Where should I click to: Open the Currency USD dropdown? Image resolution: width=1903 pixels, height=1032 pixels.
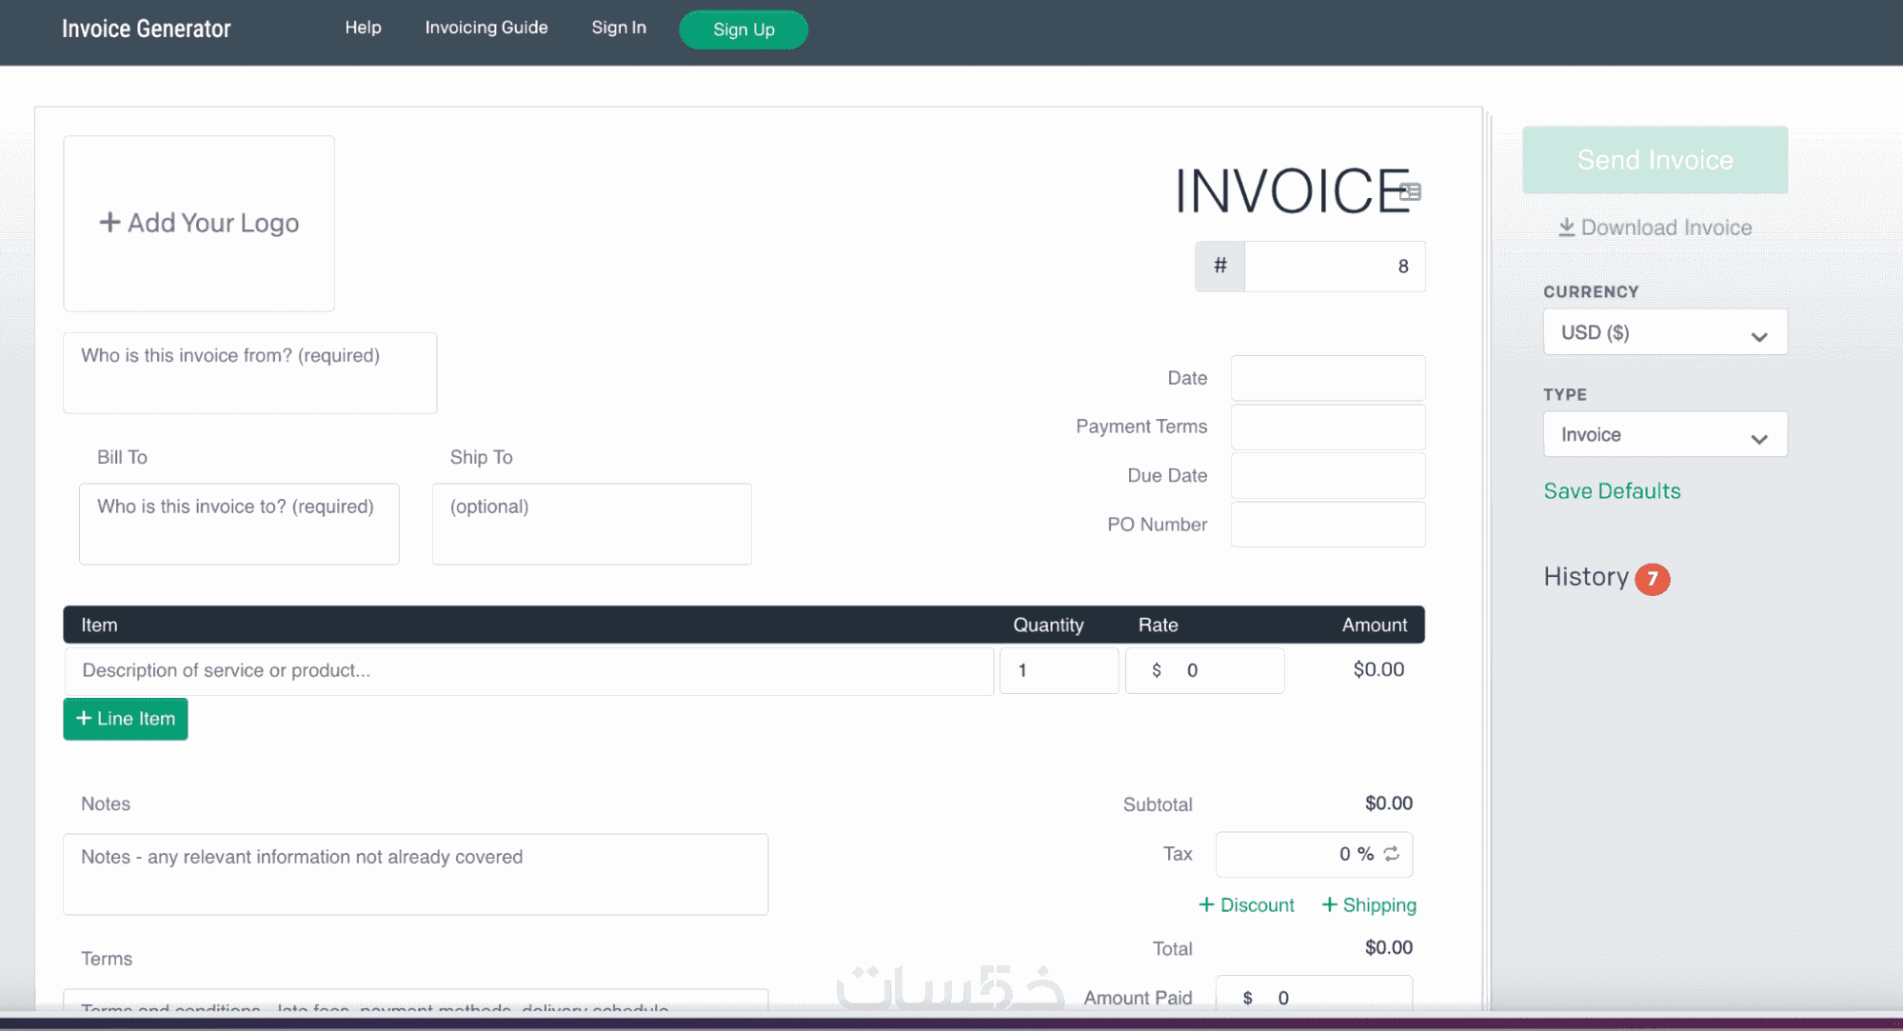point(1664,333)
